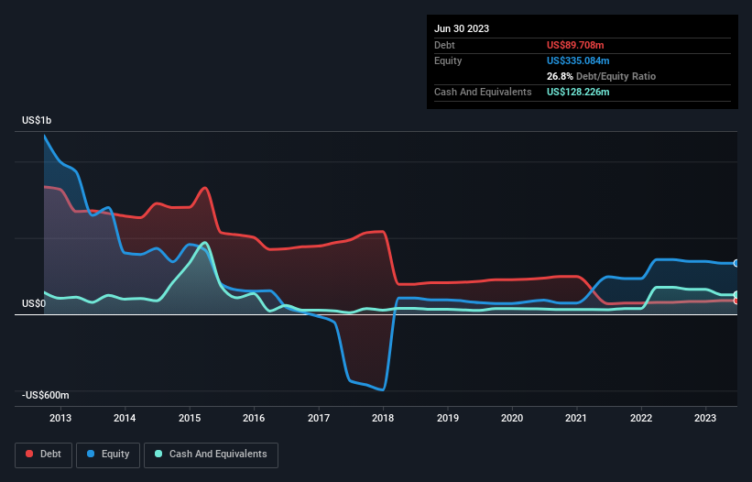Click the US$1b y-axis label
Screen dimensions: 752x482
pyautogui.click(x=37, y=120)
